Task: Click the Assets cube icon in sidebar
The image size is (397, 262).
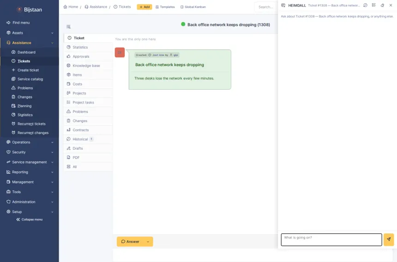Action: pos(8,33)
